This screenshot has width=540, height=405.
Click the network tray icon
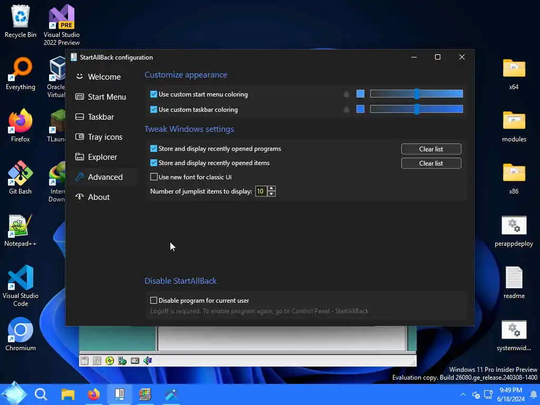488,394
